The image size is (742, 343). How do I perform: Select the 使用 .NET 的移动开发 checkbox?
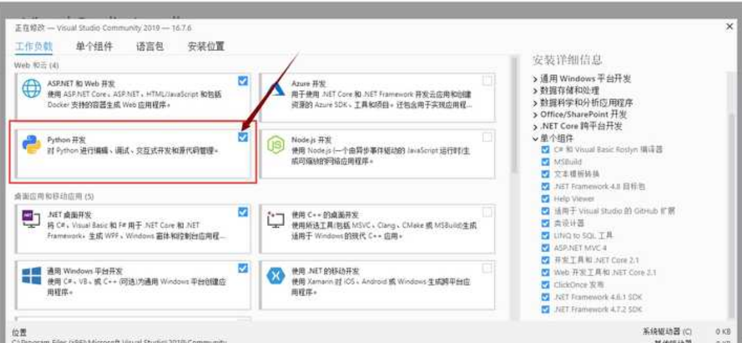487,268
